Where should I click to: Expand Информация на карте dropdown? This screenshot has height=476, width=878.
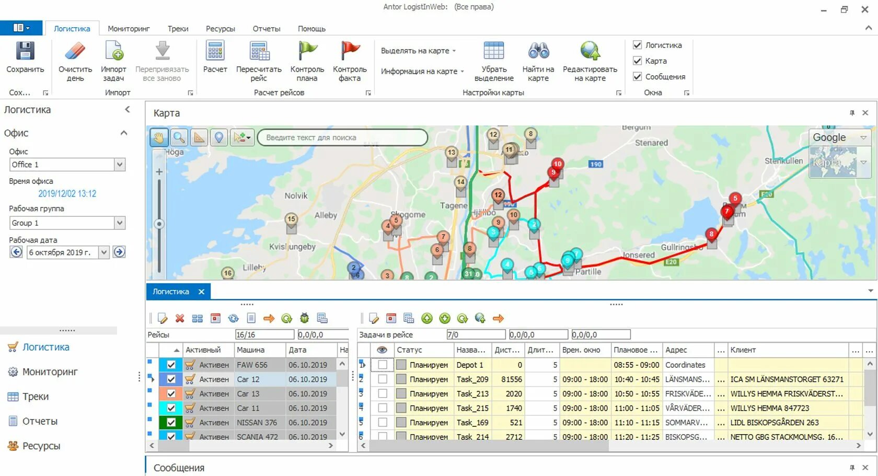coord(422,71)
